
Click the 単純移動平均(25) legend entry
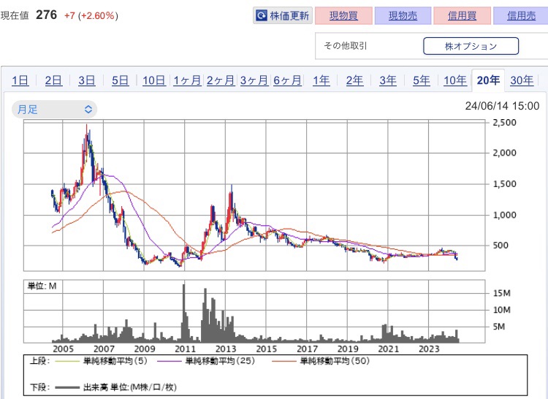pyautogui.click(x=206, y=361)
